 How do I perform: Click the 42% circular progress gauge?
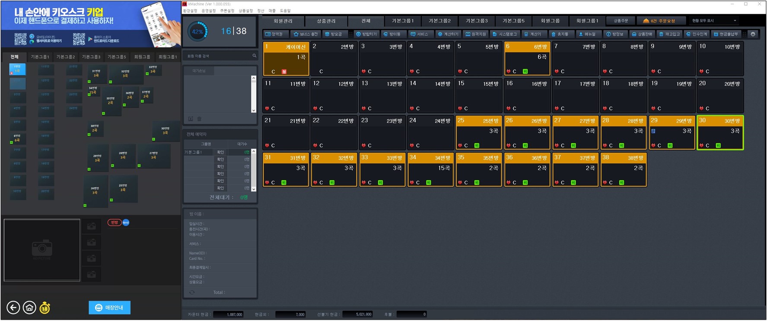197,31
